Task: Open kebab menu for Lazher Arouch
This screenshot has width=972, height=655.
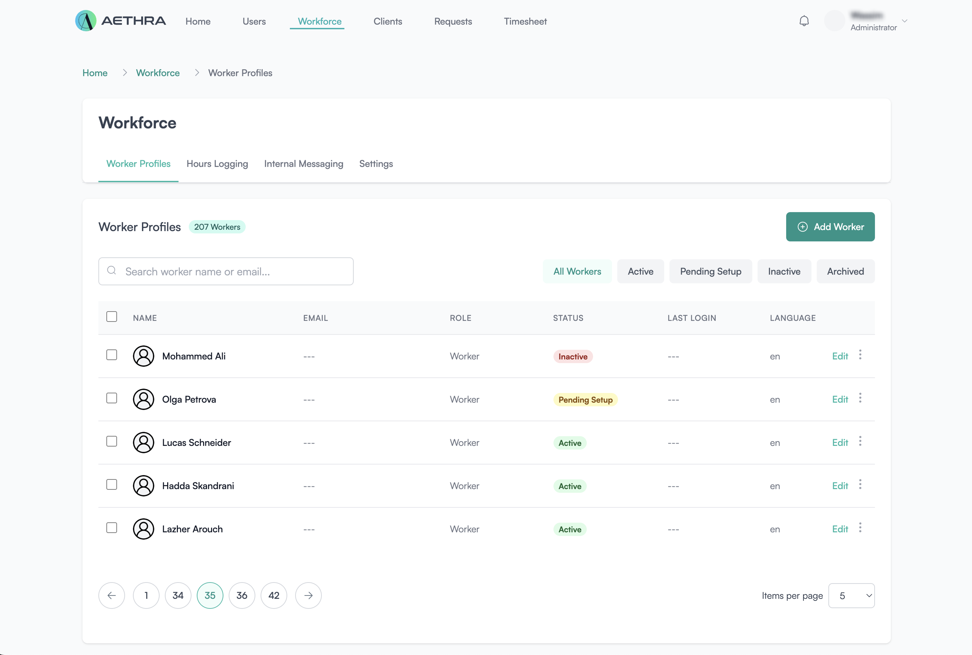Action: (860, 528)
